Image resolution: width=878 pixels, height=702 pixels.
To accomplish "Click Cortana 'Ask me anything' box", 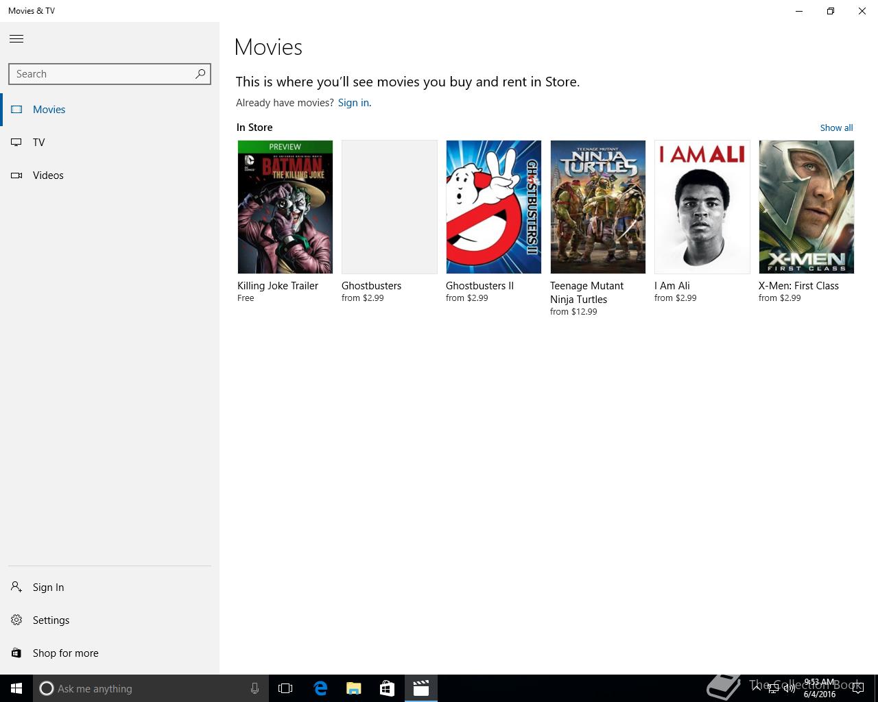I will [151, 688].
